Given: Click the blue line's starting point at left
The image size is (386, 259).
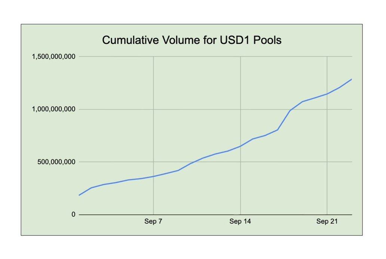Looking at the screenshot, I should (79, 195).
